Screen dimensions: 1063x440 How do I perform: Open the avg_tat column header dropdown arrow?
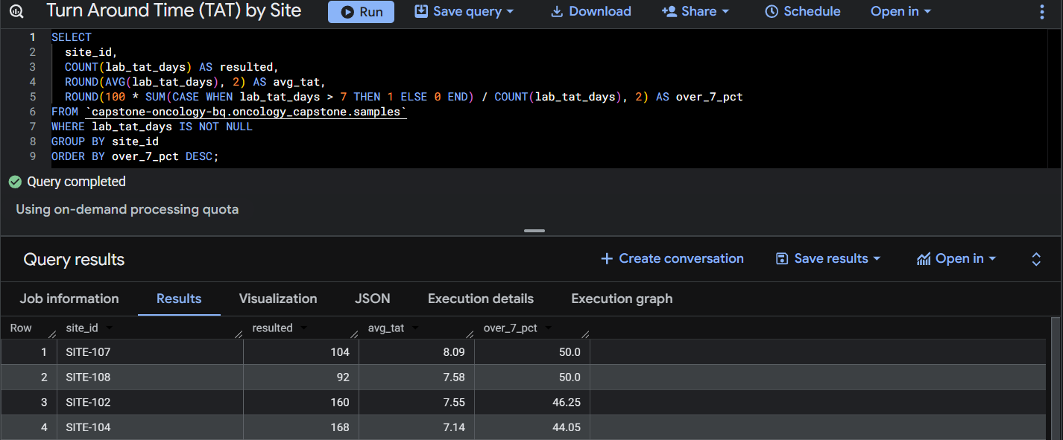click(415, 328)
